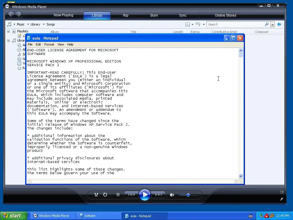Collapse the Playlists tree node
293x220 pixels.
click(x=8, y=31)
